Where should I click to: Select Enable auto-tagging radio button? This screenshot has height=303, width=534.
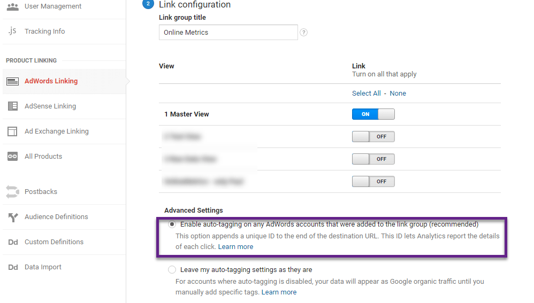(x=172, y=224)
